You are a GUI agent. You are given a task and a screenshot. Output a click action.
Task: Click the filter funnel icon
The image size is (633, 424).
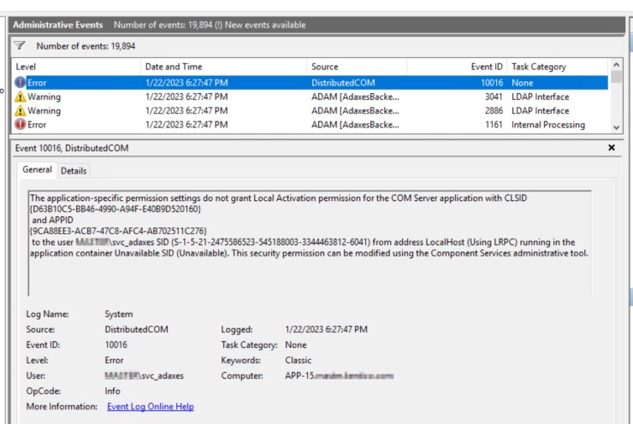pos(19,45)
